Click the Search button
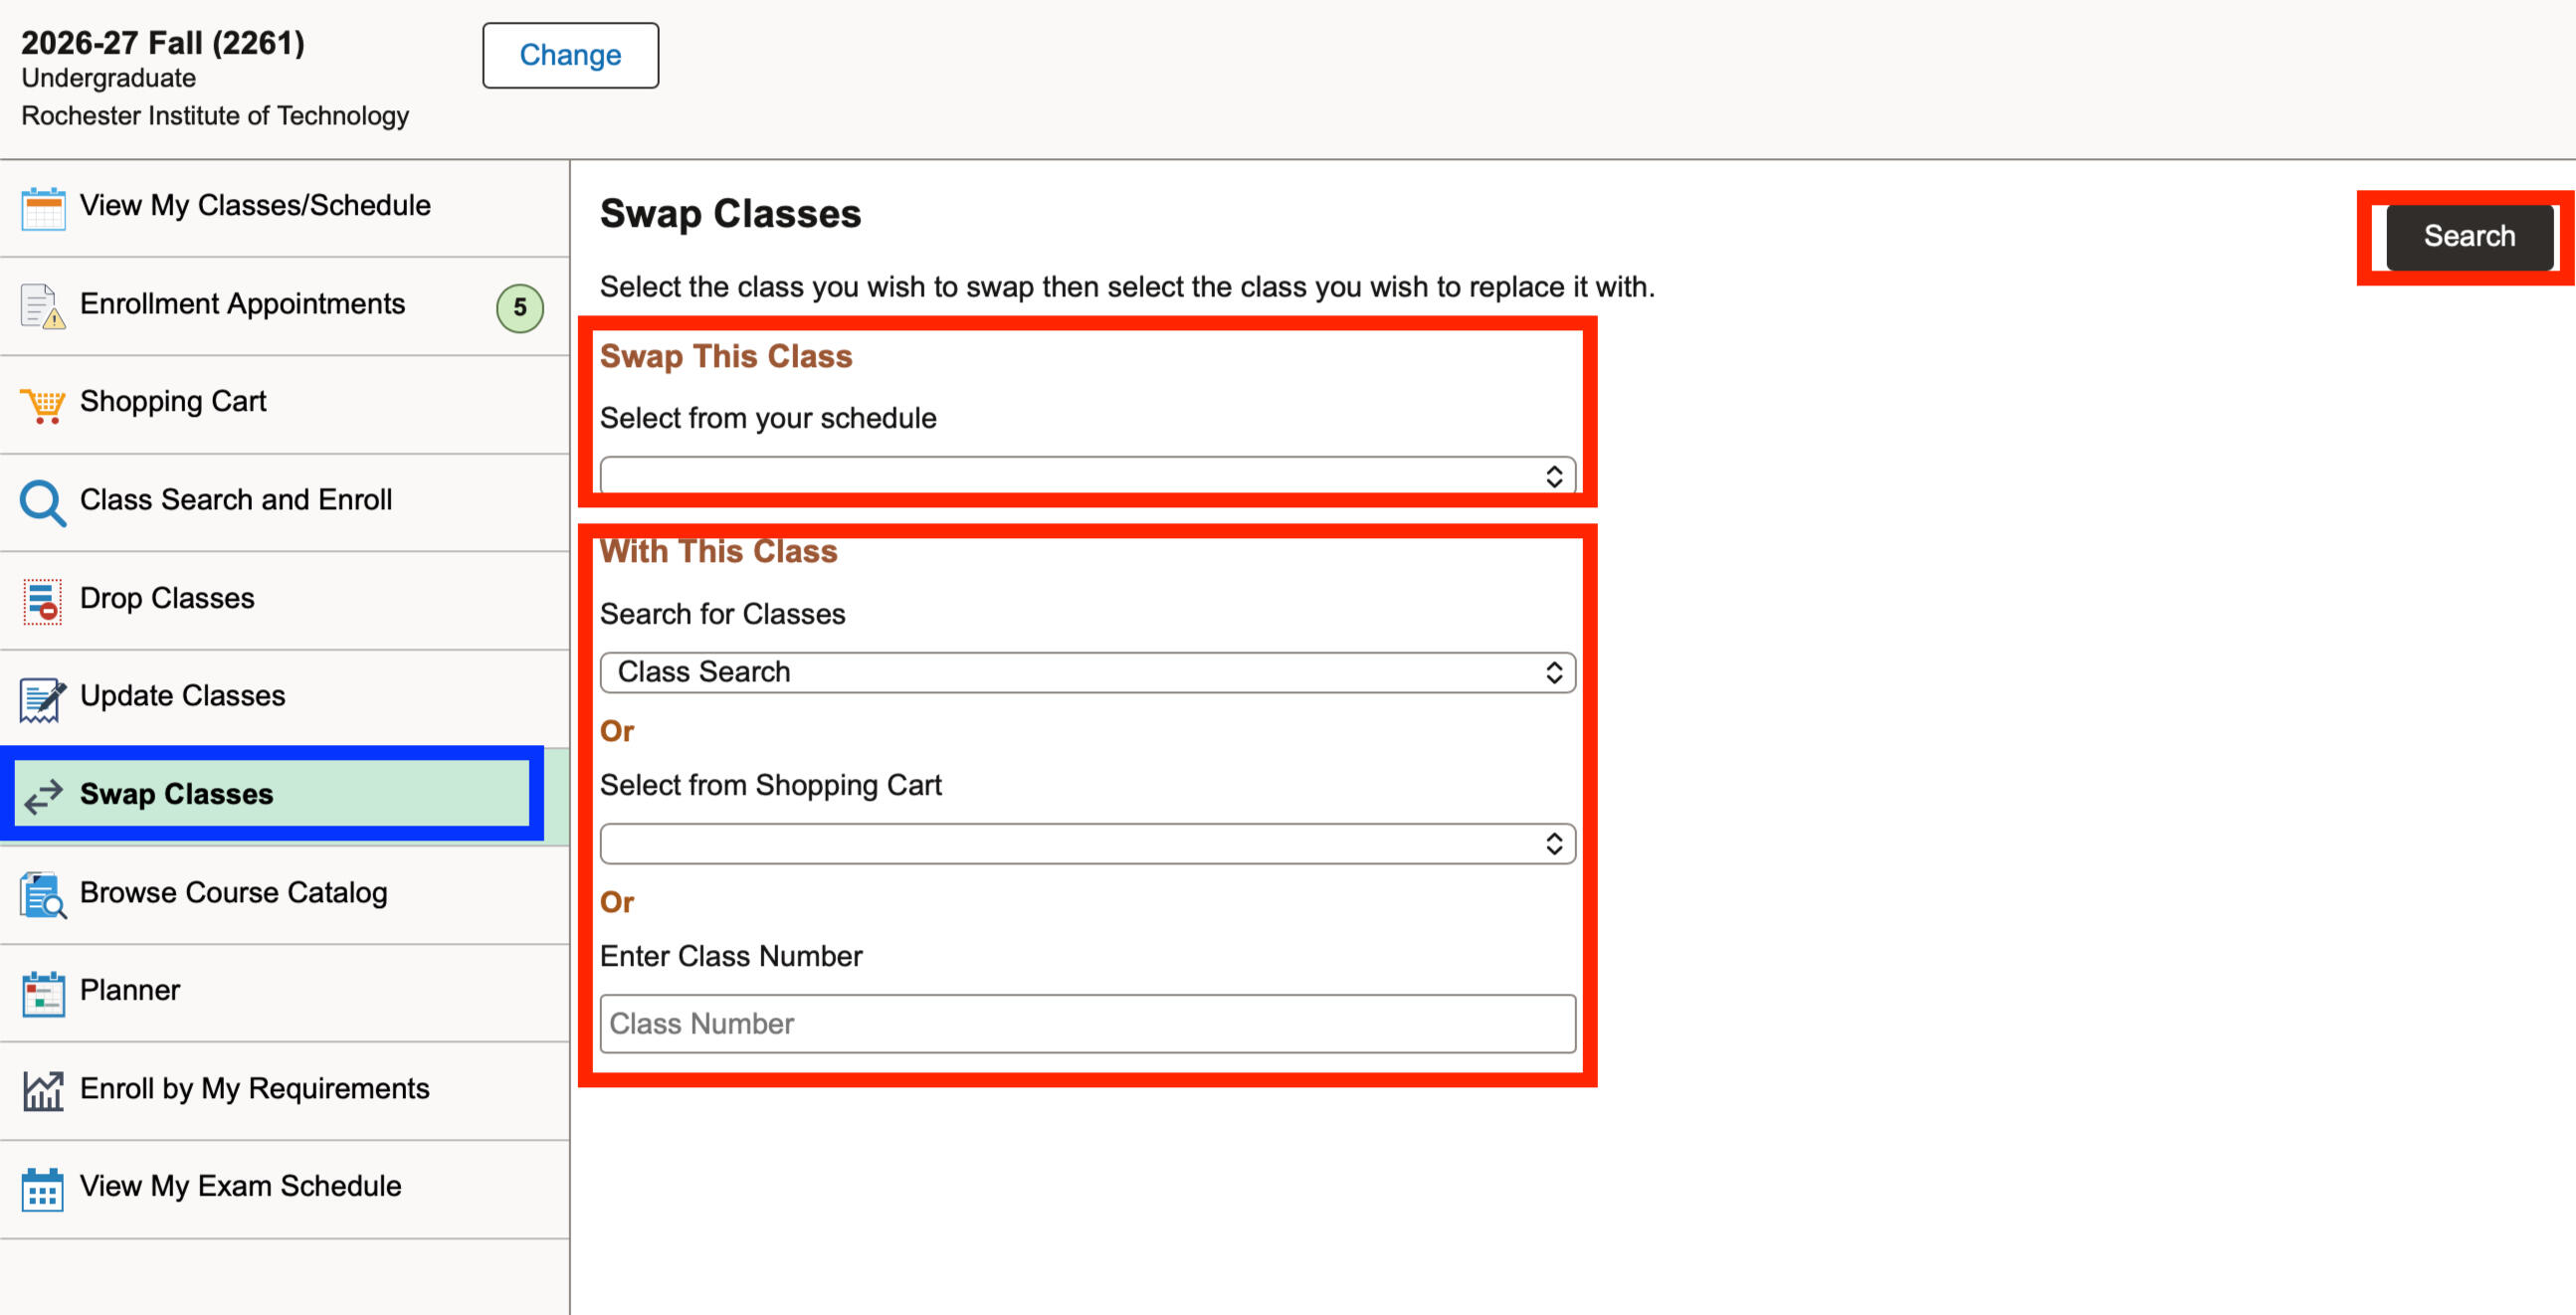This screenshot has height=1315, width=2576. click(x=2468, y=236)
